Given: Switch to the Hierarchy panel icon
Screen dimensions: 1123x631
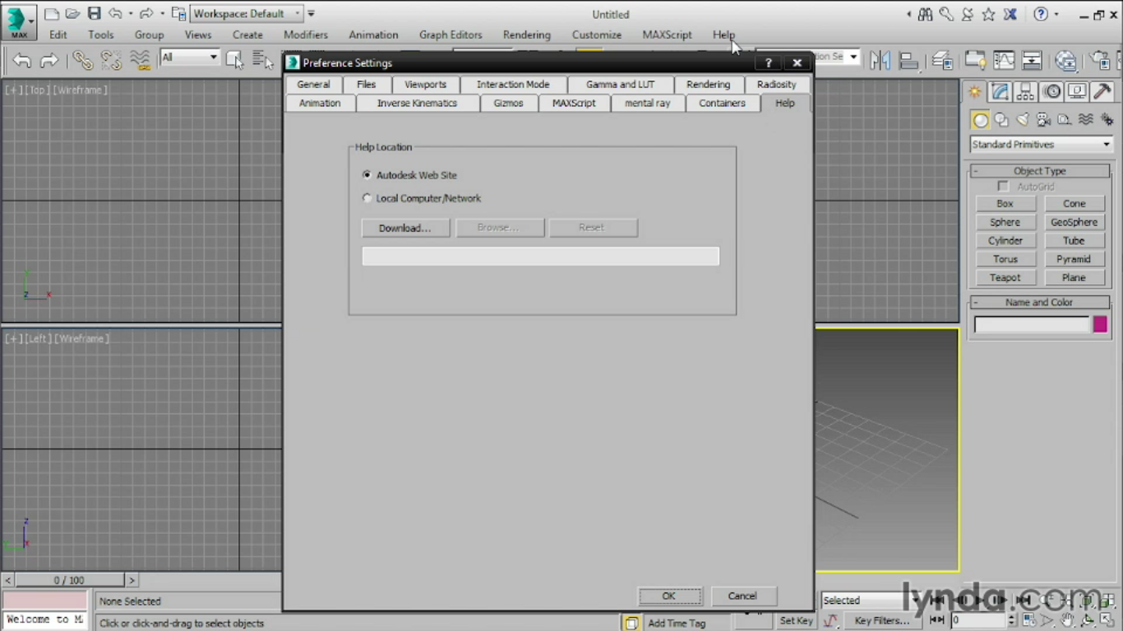Looking at the screenshot, I should coord(1025,92).
